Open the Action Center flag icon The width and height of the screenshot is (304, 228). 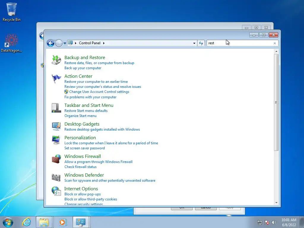click(56, 78)
